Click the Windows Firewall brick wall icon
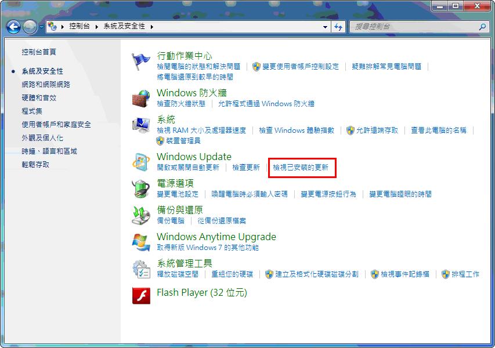This screenshot has height=348, width=495. [141, 98]
